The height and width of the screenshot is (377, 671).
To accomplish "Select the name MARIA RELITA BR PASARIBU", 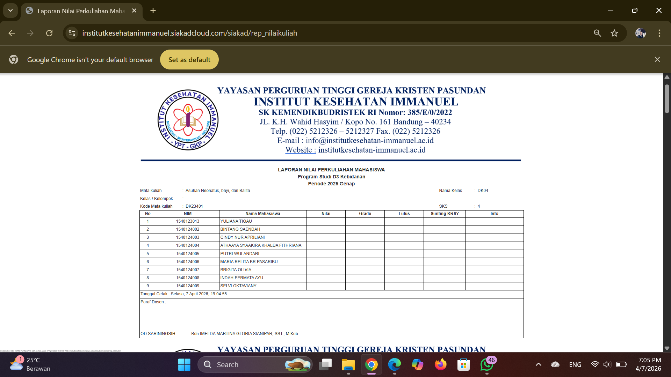I will tap(249, 262).
